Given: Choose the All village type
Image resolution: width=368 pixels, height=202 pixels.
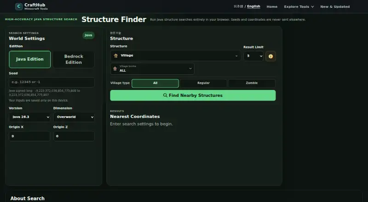Looking at the screenshot, I should point(155,83).
